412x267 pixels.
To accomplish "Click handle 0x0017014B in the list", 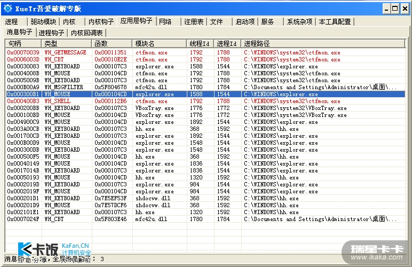I will tap(23, 170).
